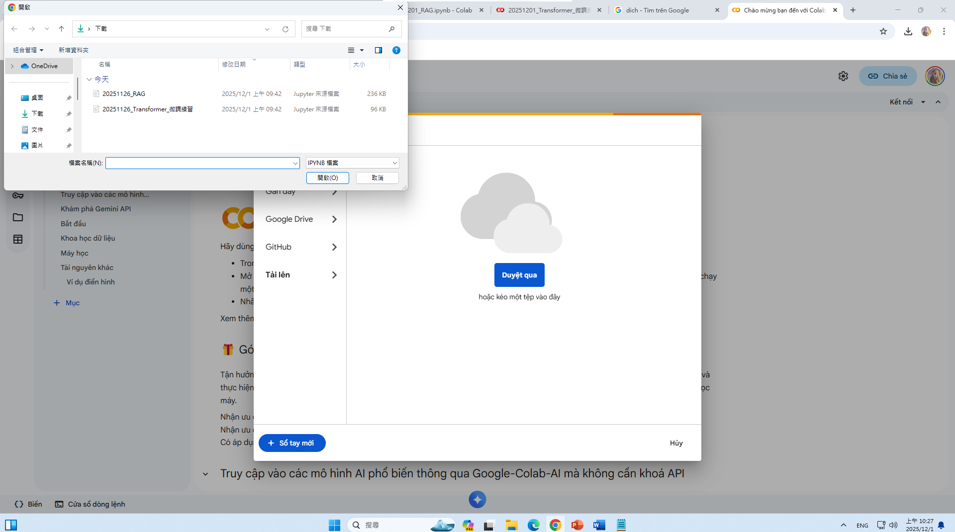Open PowerPoint from the taskbar
The height and width of the screenshot is (532, 955).
(577, 525)
